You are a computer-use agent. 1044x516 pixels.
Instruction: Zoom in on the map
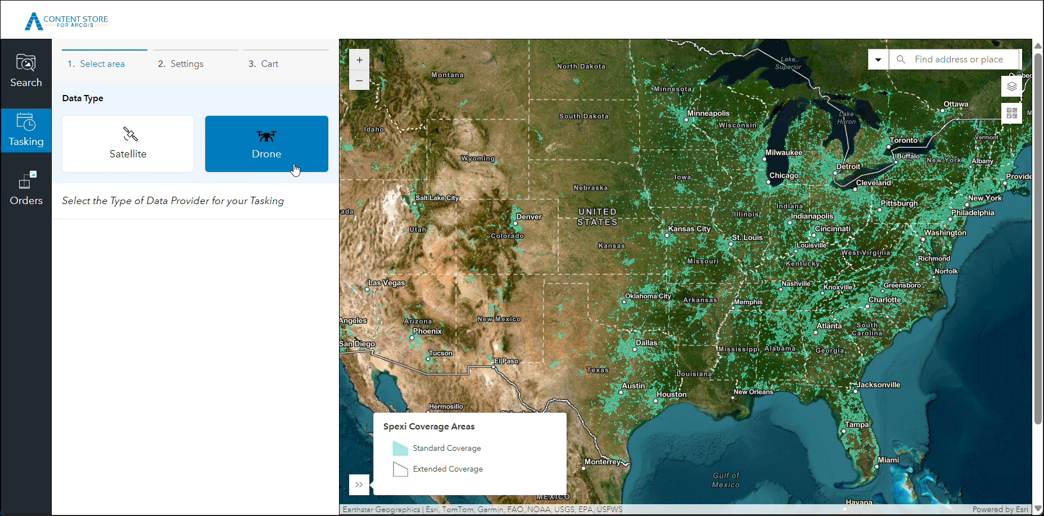coord(359,60)
